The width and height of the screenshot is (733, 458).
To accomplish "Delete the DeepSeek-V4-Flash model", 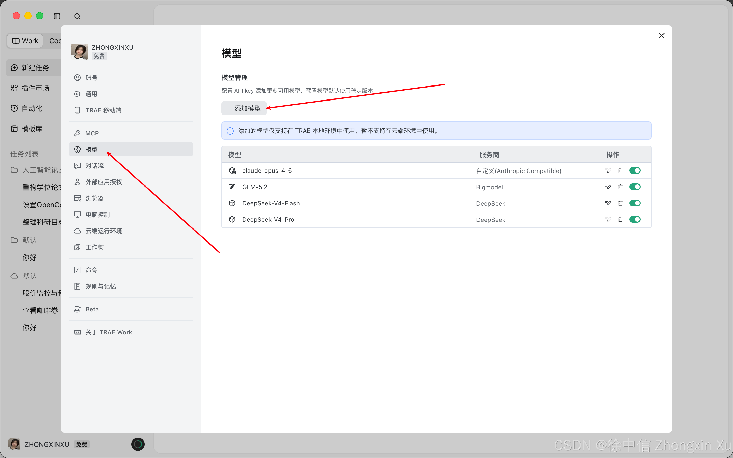I will coord(620,203).
